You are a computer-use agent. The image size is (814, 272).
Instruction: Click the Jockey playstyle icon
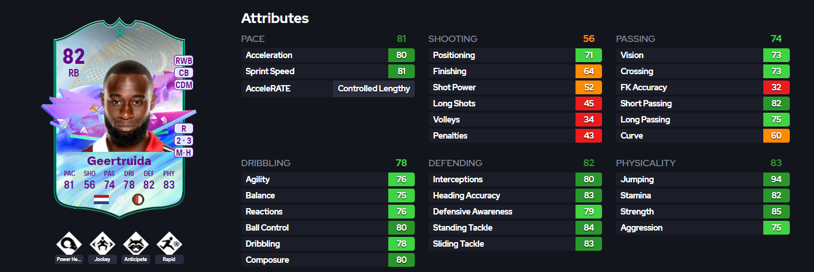tap(102, 244)
